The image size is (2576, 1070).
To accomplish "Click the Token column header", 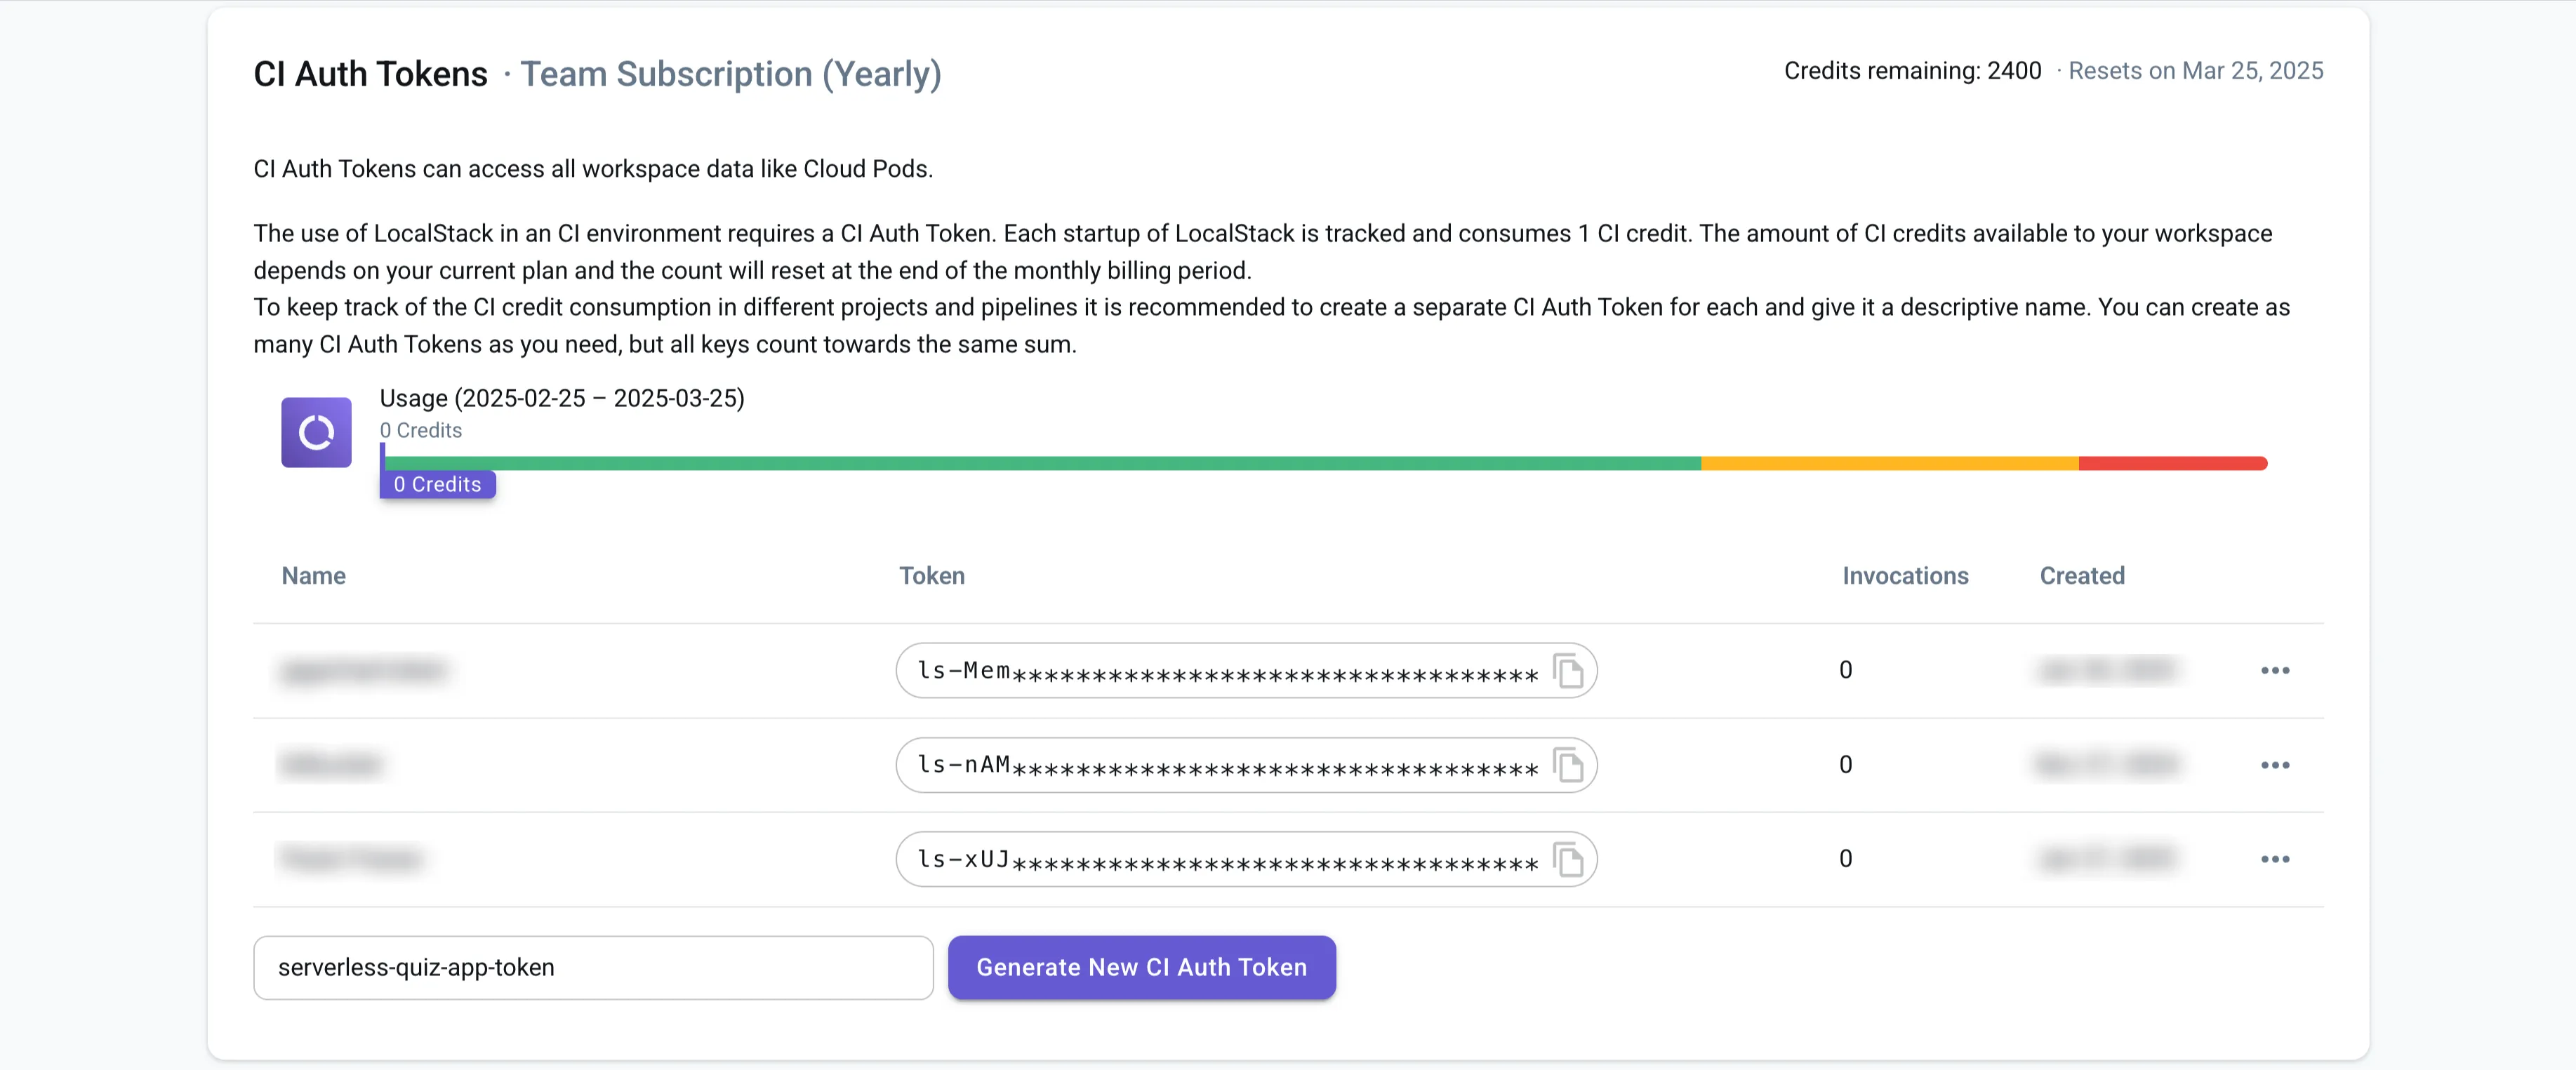I will pyautogui.click(x=931, y=576).
